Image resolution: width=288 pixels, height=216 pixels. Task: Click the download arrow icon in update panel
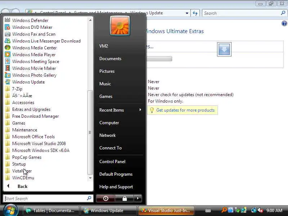[x=224, y=49]
